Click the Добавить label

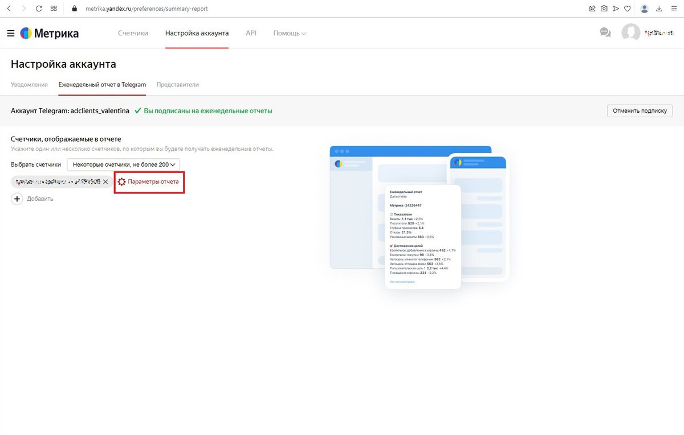[40, 199]
